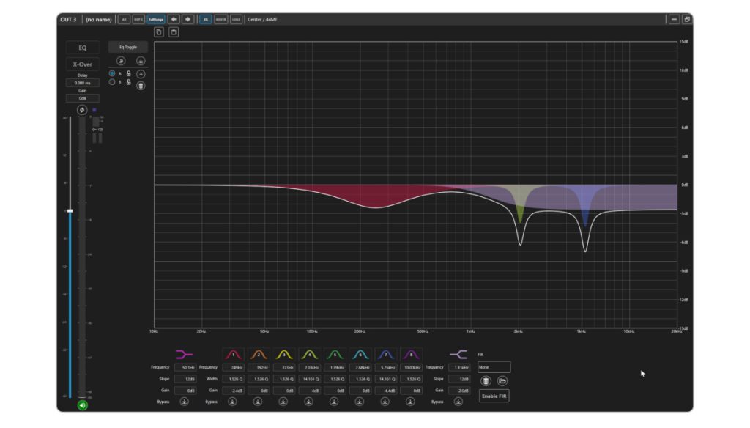Bypass EQ band 8 at 10.00kHz
The image size is (750, 428).
[x=410, y=402]
